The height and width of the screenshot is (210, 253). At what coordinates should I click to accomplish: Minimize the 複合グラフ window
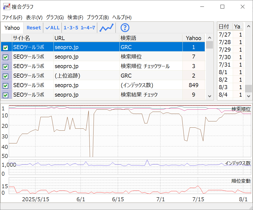(202, 7)
